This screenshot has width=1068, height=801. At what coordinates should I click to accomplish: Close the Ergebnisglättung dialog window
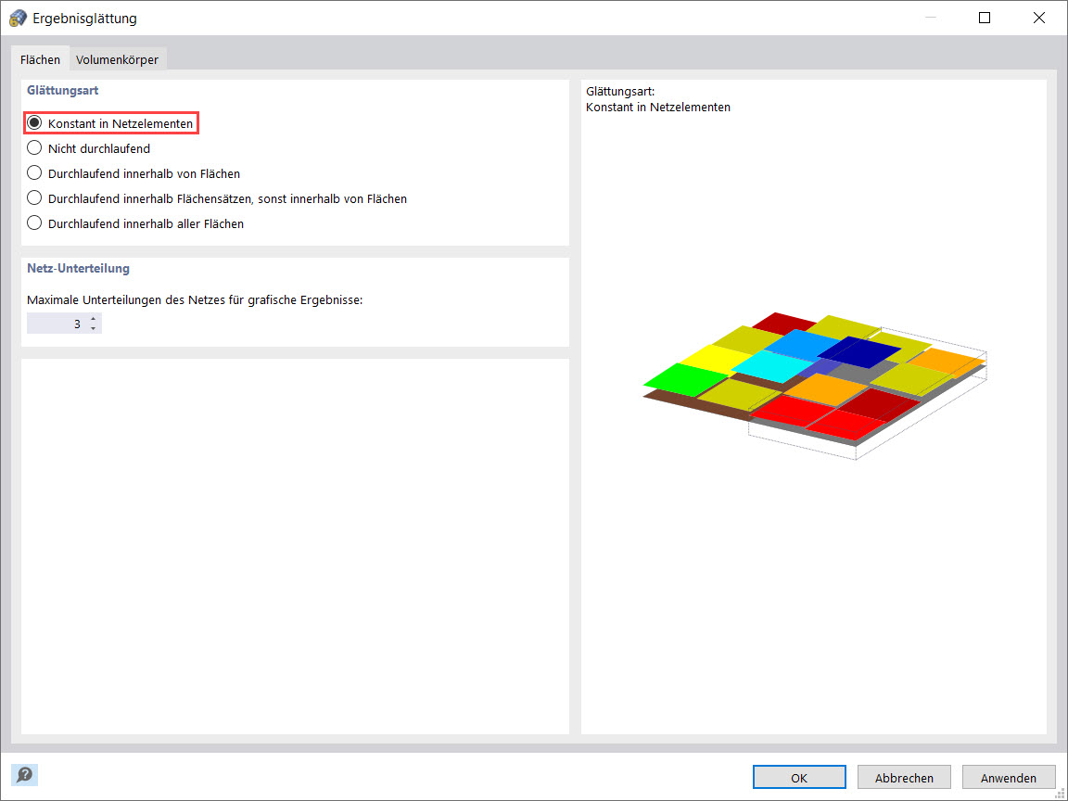[x=1038, y=19]
